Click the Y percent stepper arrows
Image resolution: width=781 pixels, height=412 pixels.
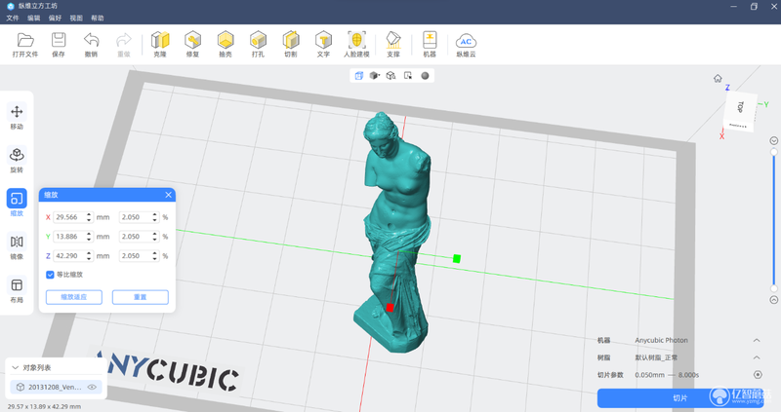(x=155, y=237)
